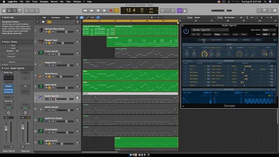Click the Reggae Bass guitar track icon
This screenshot has height=157, width=279.
41,64
